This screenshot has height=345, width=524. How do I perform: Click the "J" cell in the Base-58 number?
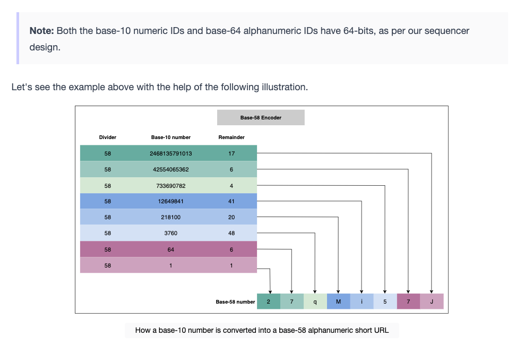(432, 301)
